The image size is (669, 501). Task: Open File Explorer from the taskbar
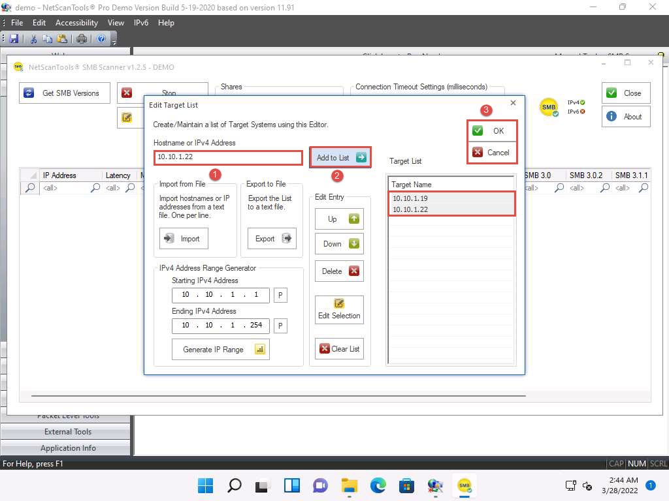(350, 486)
